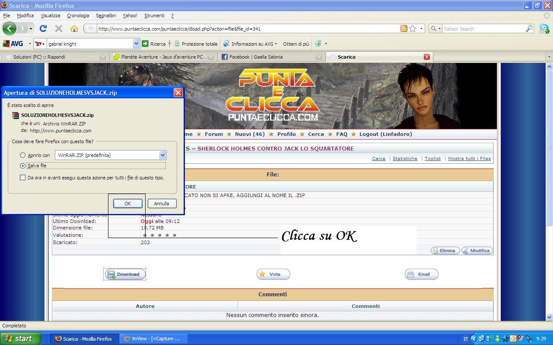Viewport: 553px width, 345px height.
Task: Switch to the Facebook | Gisella Salonia tab
Action: (272, 57)
